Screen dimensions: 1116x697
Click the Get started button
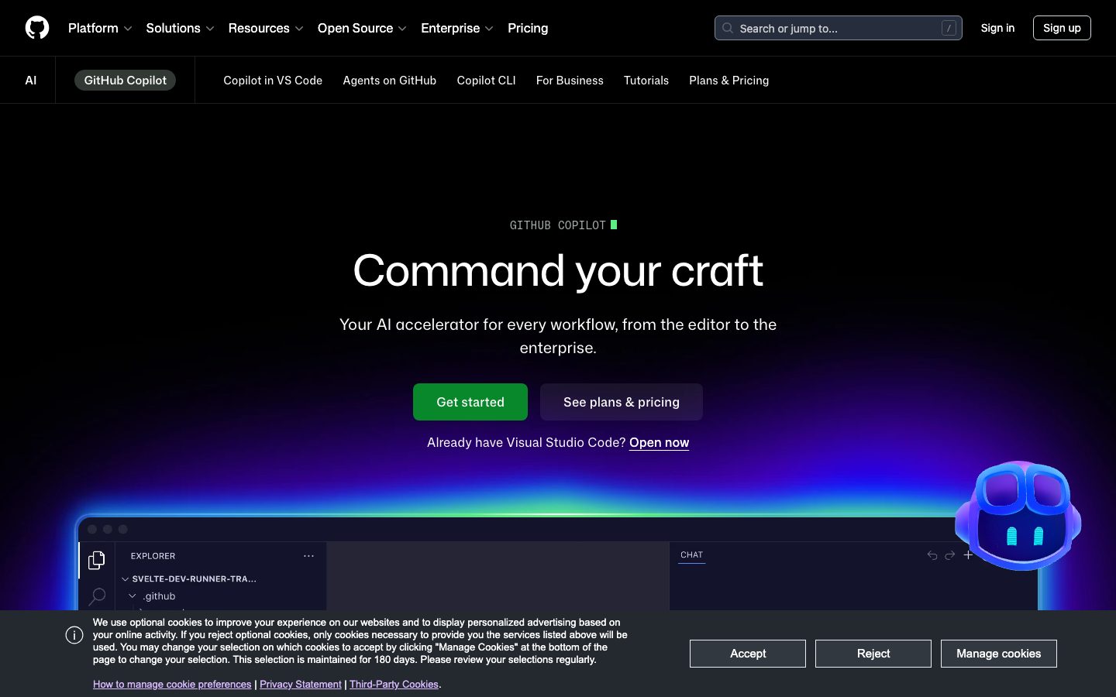(x=470, y=402)
